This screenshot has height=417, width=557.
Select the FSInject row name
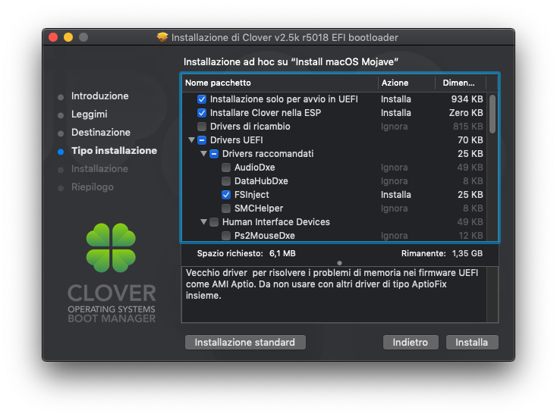point(251,195)
